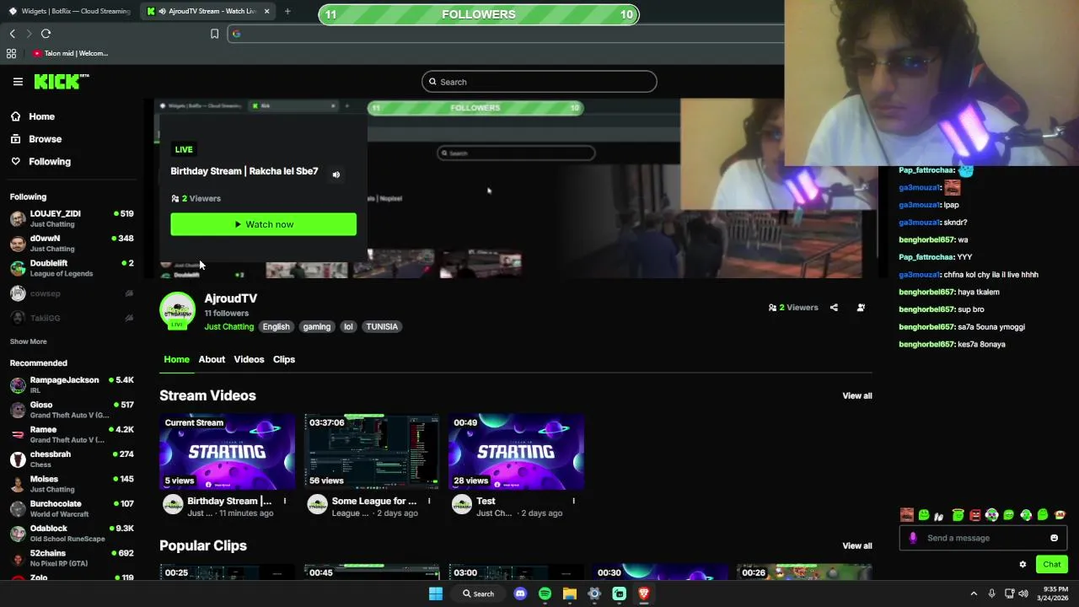This screenshot has width=1079, height=607.
Task: Select the channel Home tab
Action: (x=176, y=359)
